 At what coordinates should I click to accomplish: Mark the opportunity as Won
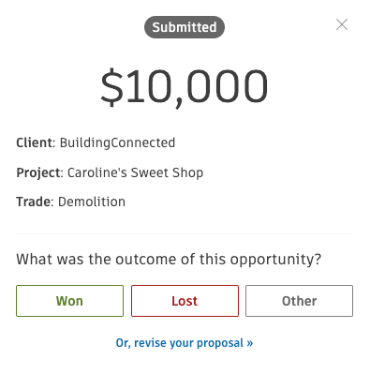[x=69, y=301]
